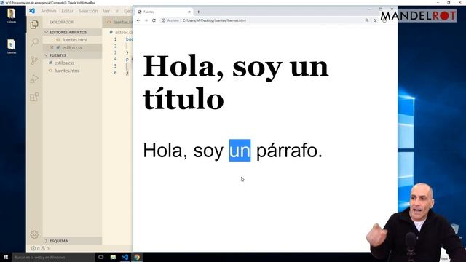This screenshot has height=262, width=466.
Task: Open the Windows Start menu
Action: click(x=6, y=257)
